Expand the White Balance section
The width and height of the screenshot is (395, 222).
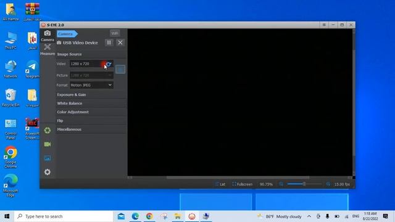tap(91, 103)
